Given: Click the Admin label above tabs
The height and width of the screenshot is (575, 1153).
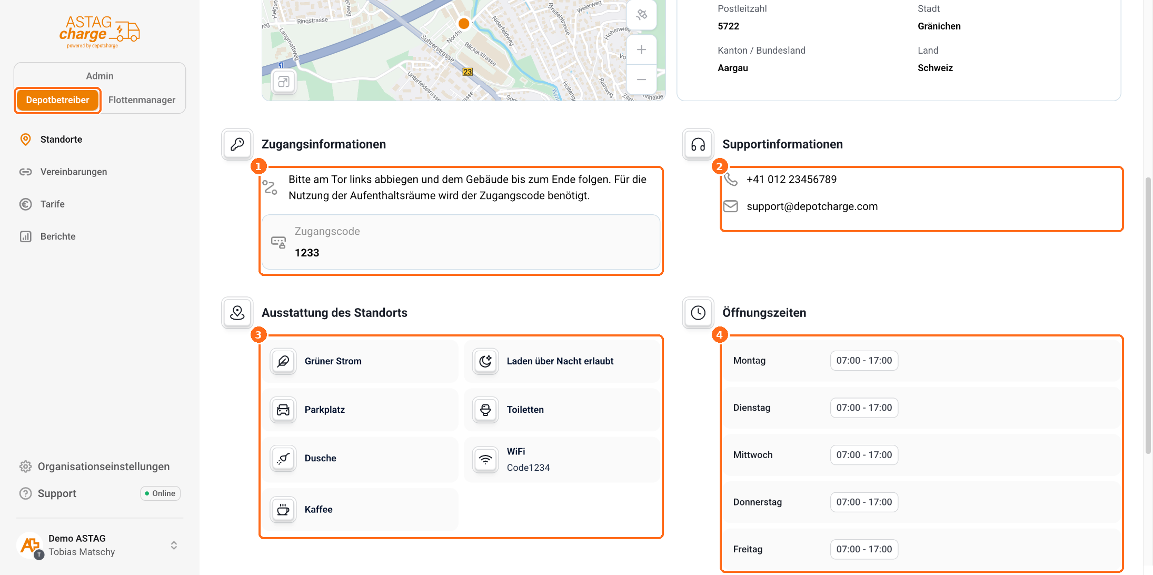Looking at the screenshot, I should (x=100, y=76).
